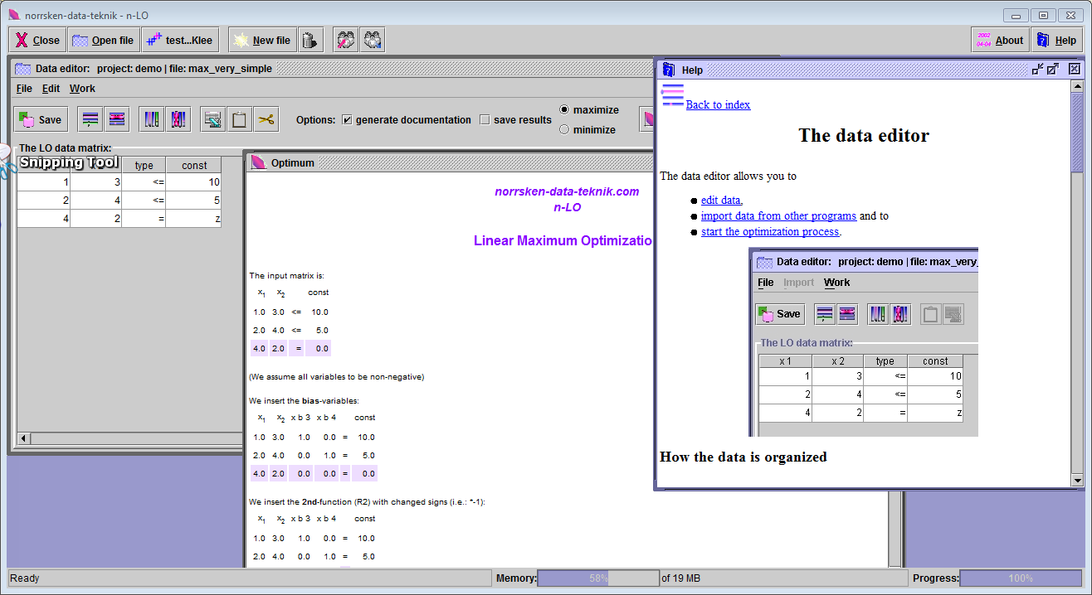Click the '=' type cell in third row
The width and height of the screenshot is (1092, 595).
144,219
